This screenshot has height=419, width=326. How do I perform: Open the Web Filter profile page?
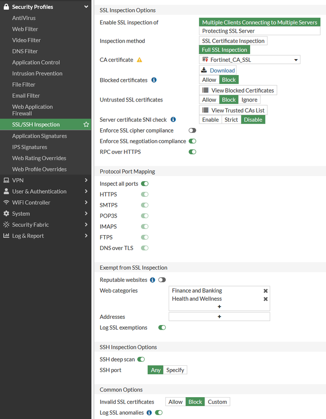(25, 29)
